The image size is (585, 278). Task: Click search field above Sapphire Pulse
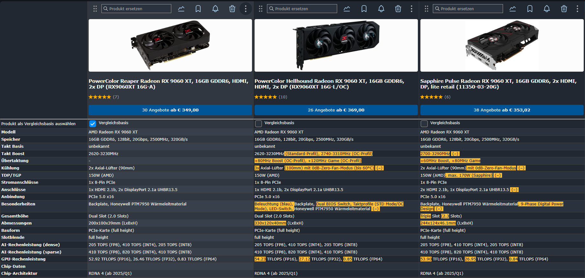click(x=468, y=9)
